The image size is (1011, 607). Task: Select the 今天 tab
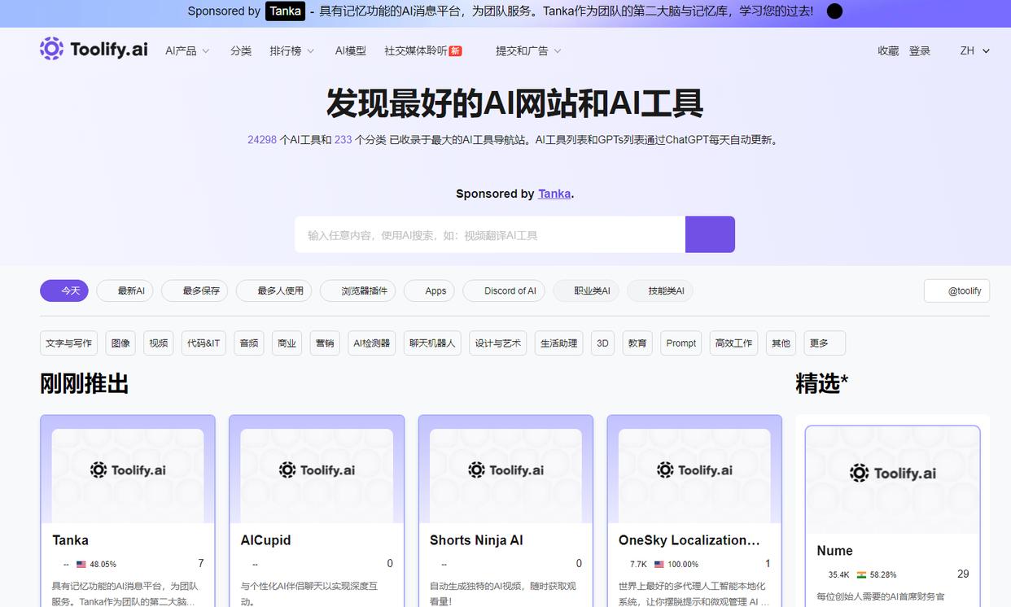(64, 290)
